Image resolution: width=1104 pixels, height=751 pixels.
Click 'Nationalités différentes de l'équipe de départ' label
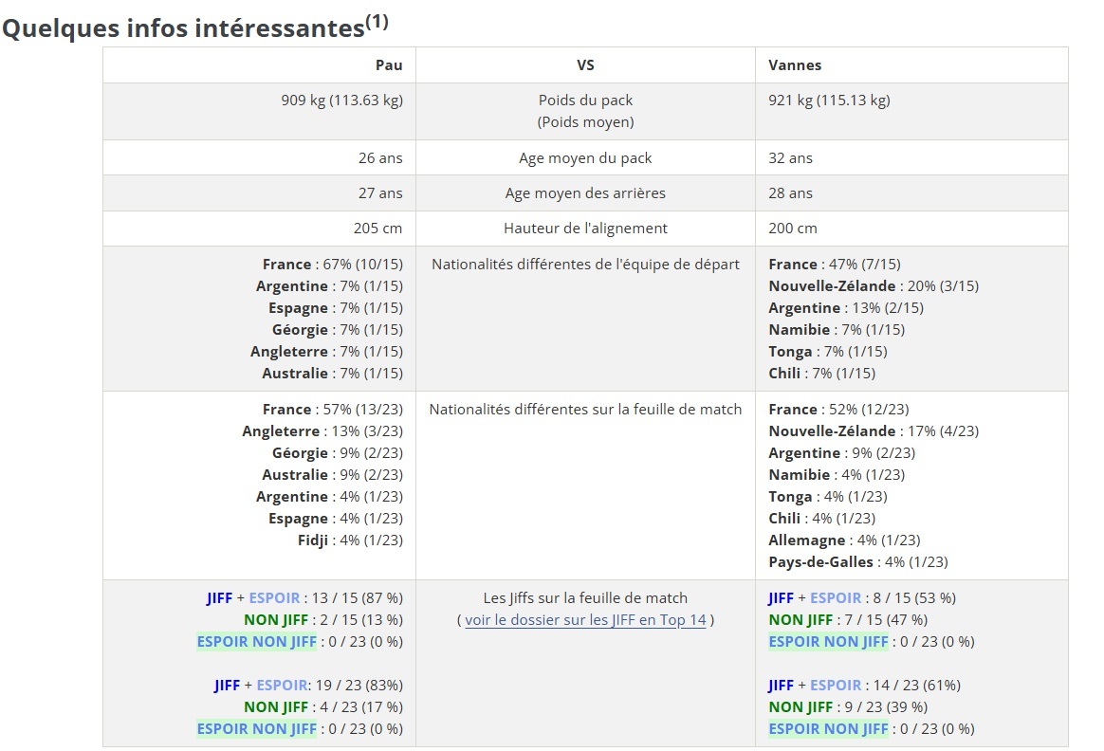coord(585,265)
